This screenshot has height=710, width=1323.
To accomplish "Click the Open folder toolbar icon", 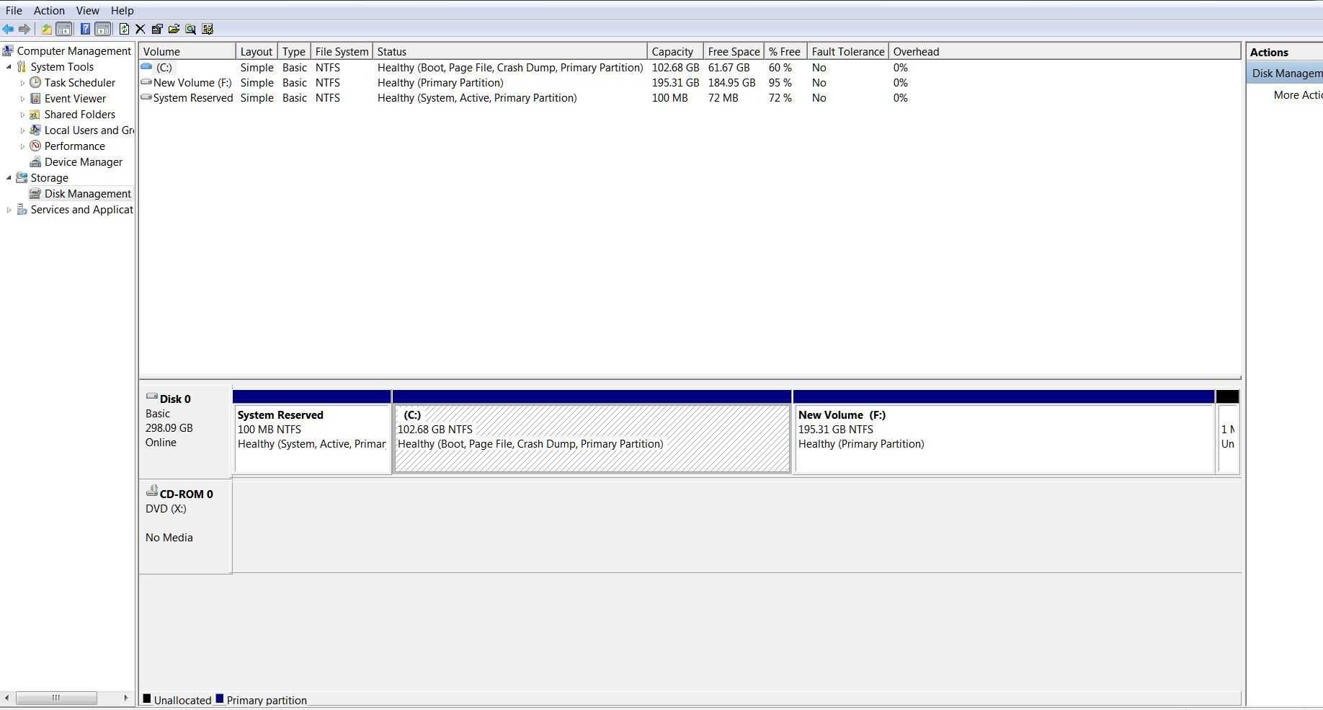I will pyautogui.click(x=174, y=29).
